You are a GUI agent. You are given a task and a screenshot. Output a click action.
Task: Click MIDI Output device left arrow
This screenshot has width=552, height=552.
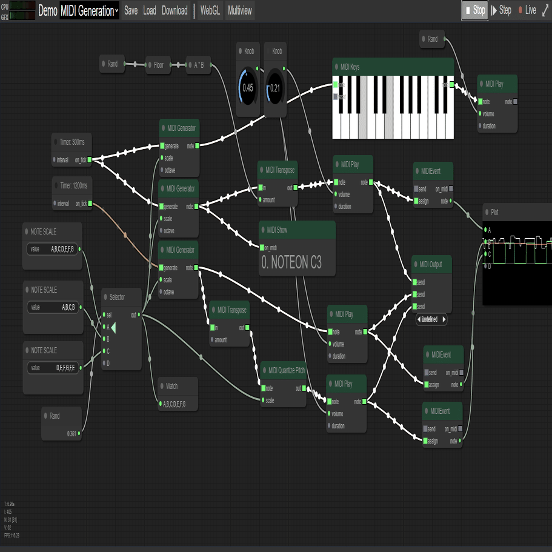(419, 319)
